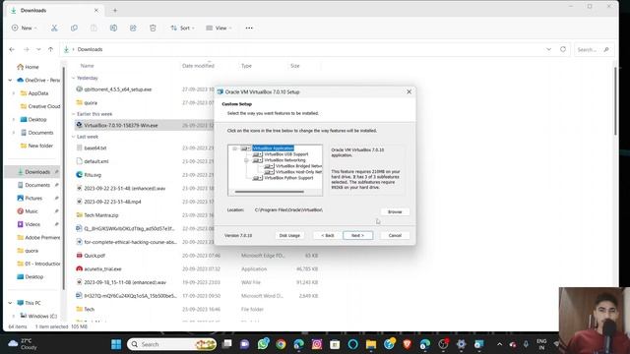Select the Tech Mantra.zip file
The image size is (630, 354).
[x=100, y=215]
